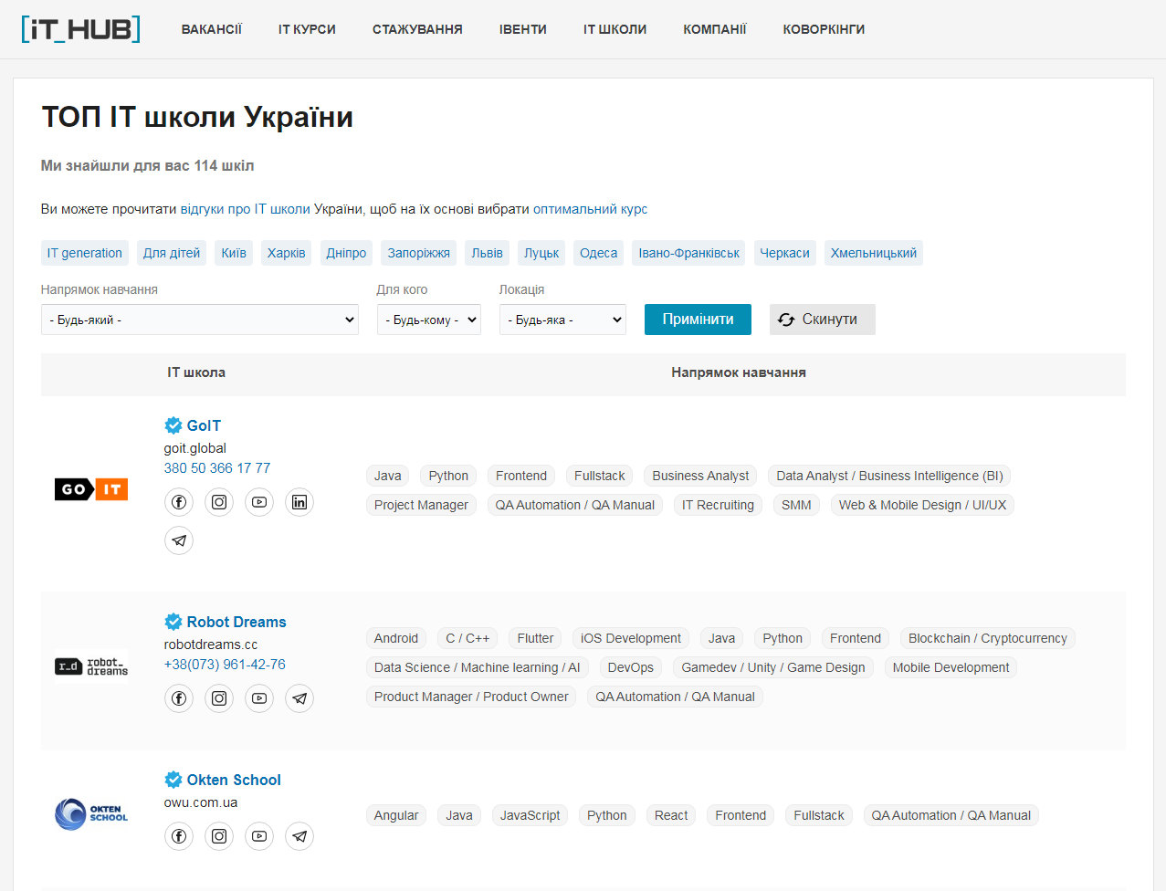
Task: Open GoIT's Instagram profile icon
Action: [x=219, y=502]
